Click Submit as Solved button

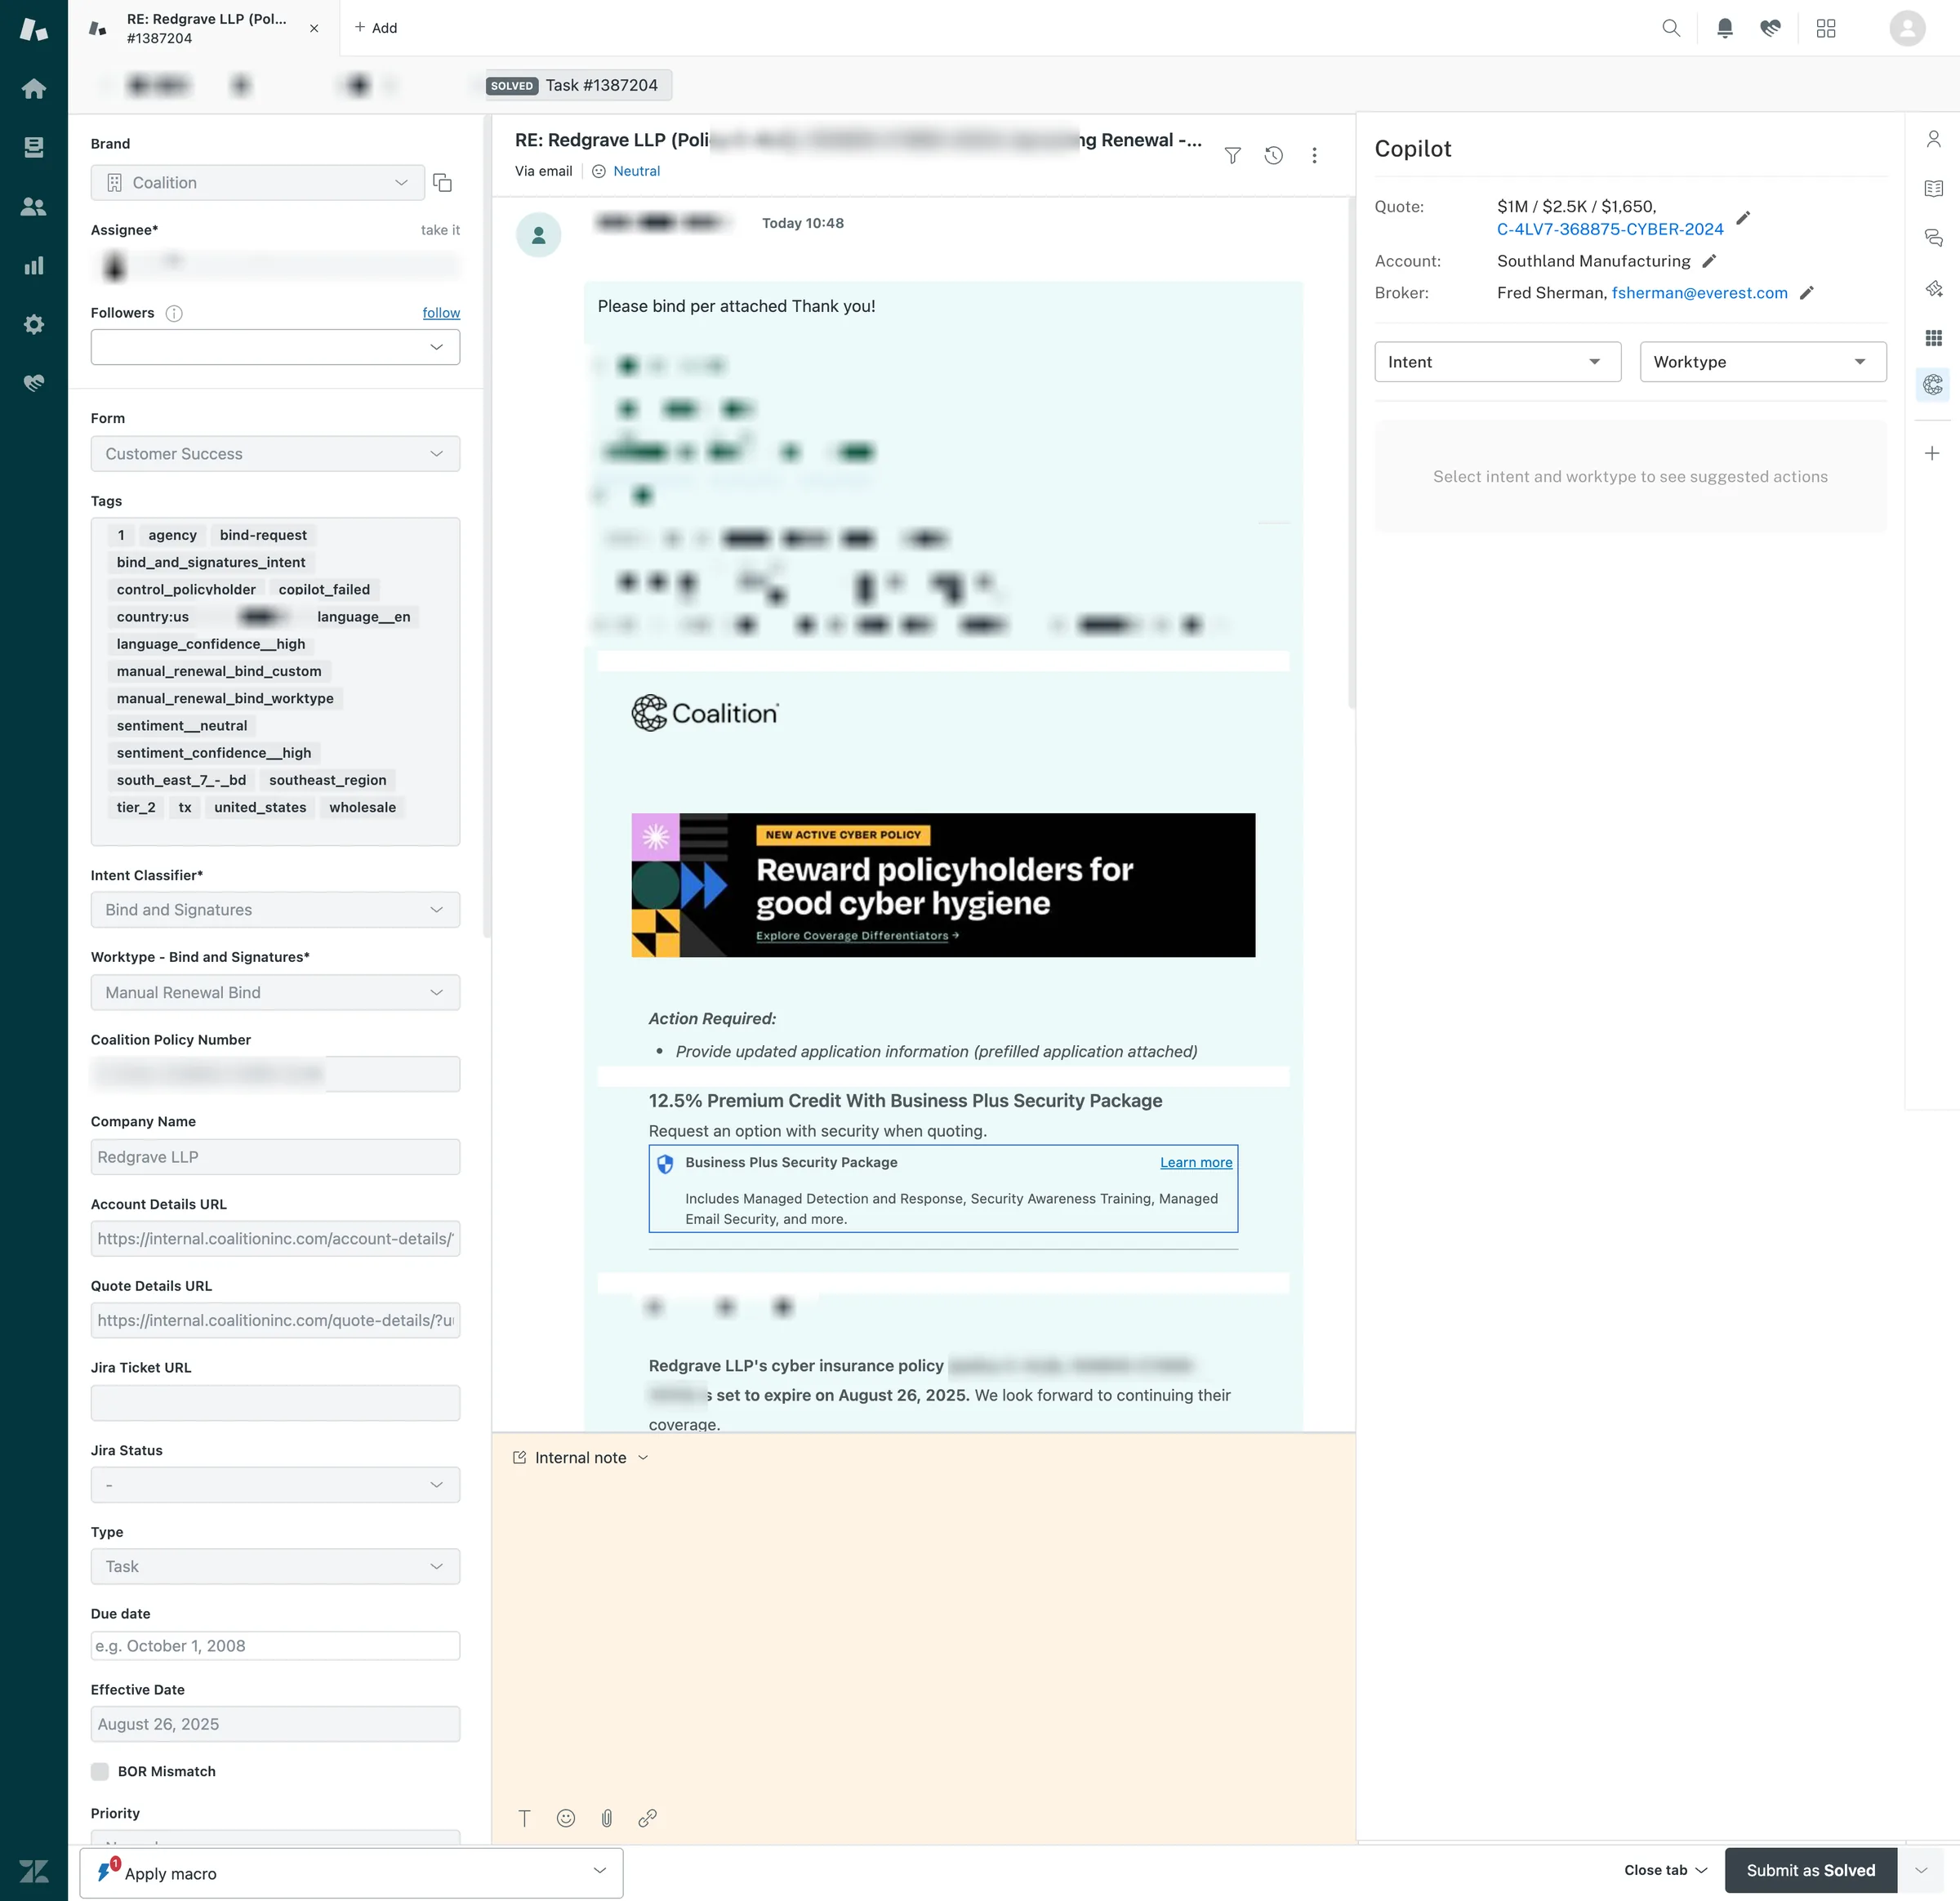pyautogui.click(x=1810, y=1869)
